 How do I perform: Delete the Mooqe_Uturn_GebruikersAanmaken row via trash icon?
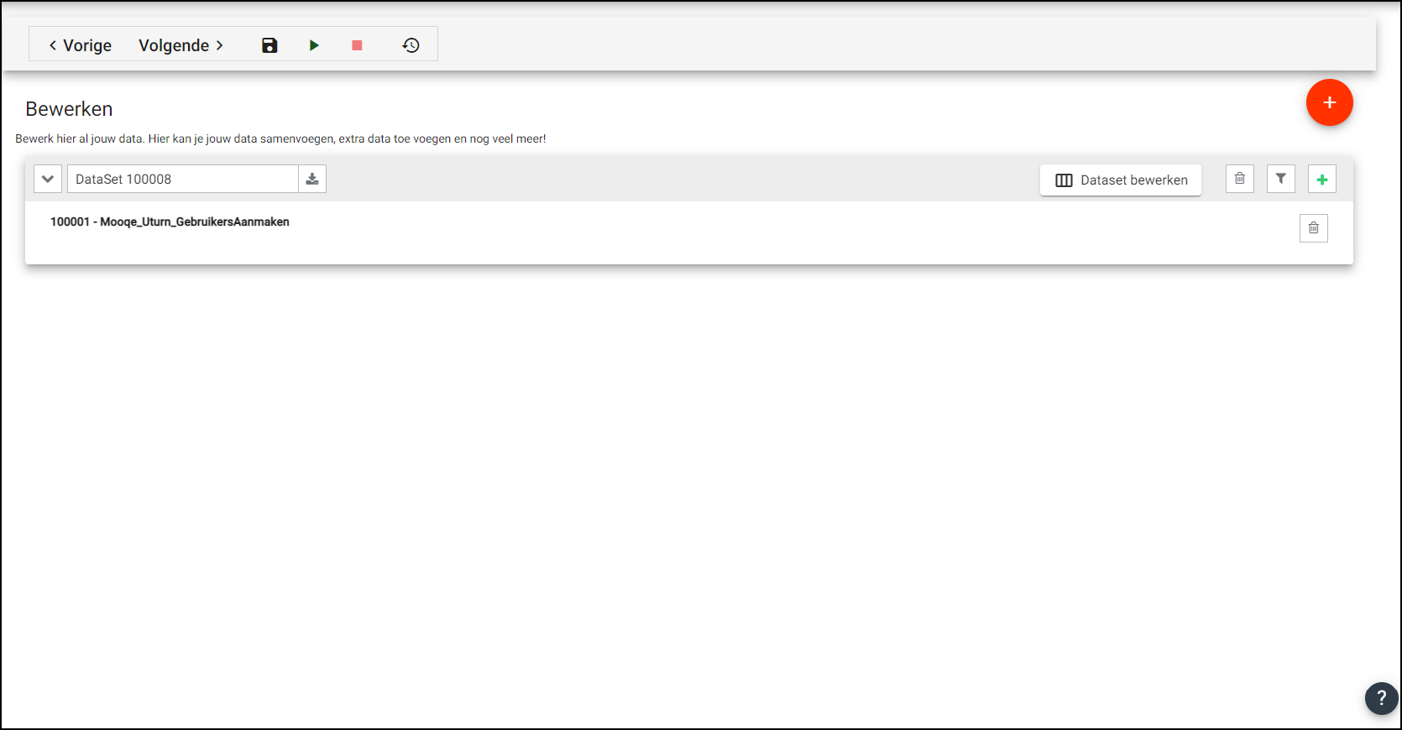point(1313,228)
